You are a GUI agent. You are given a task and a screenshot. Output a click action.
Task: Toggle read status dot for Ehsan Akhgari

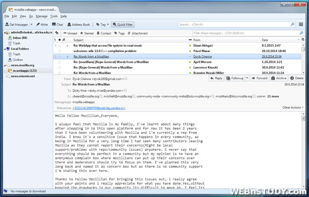190,46
